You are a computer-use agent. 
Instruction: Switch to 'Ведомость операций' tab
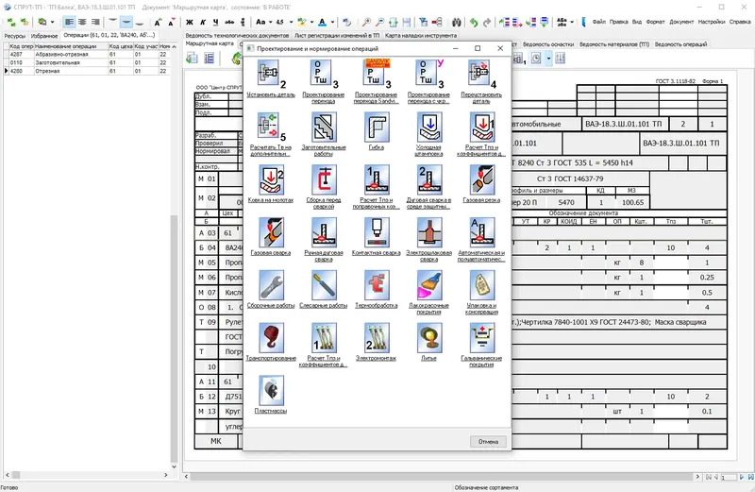pos(680,44)
